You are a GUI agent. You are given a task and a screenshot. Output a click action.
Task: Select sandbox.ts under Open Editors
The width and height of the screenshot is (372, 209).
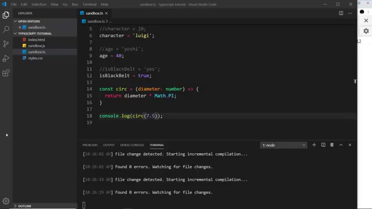tap(37, 27)
